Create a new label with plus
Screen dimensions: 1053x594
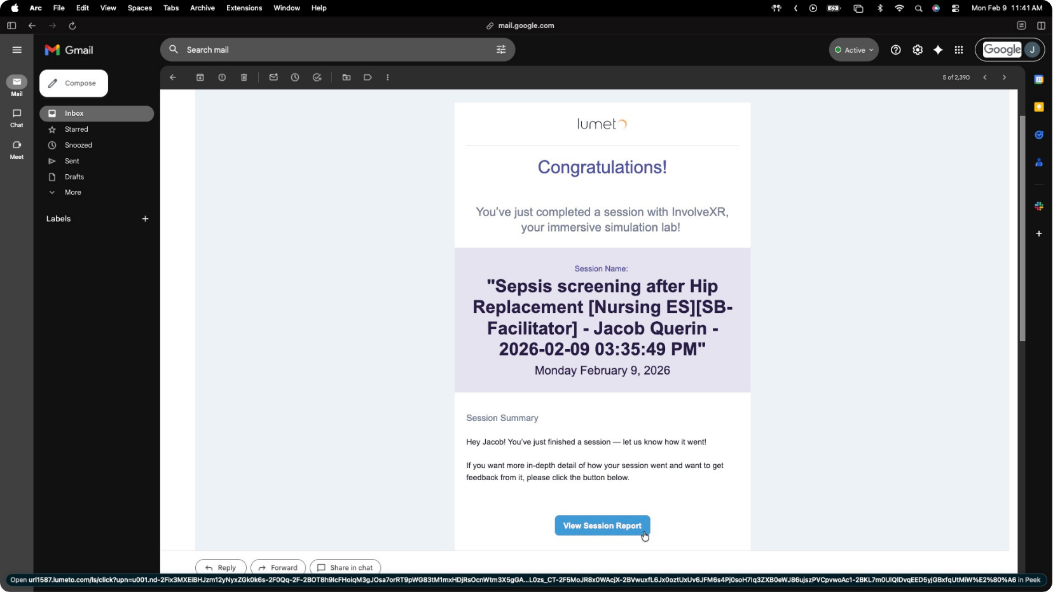click(x=145, y=219)
